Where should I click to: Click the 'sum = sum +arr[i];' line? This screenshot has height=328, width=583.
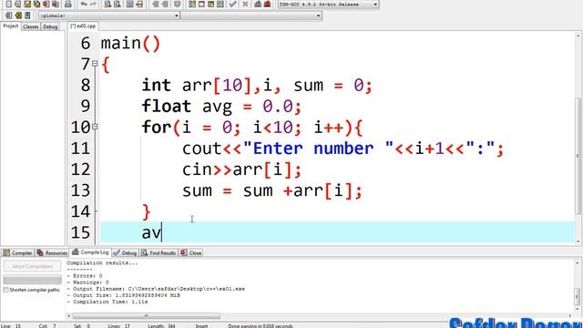tap(271, 190)
